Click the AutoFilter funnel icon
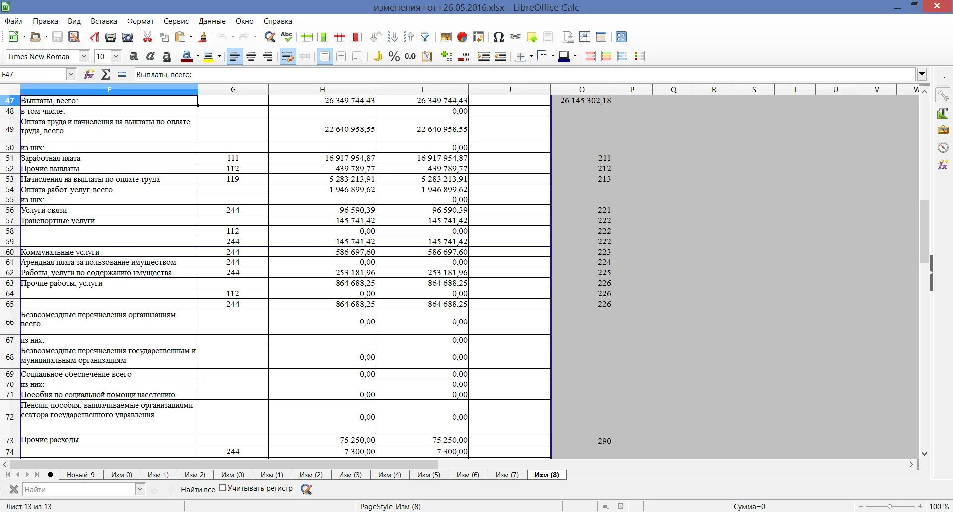 tap(425, 37)
